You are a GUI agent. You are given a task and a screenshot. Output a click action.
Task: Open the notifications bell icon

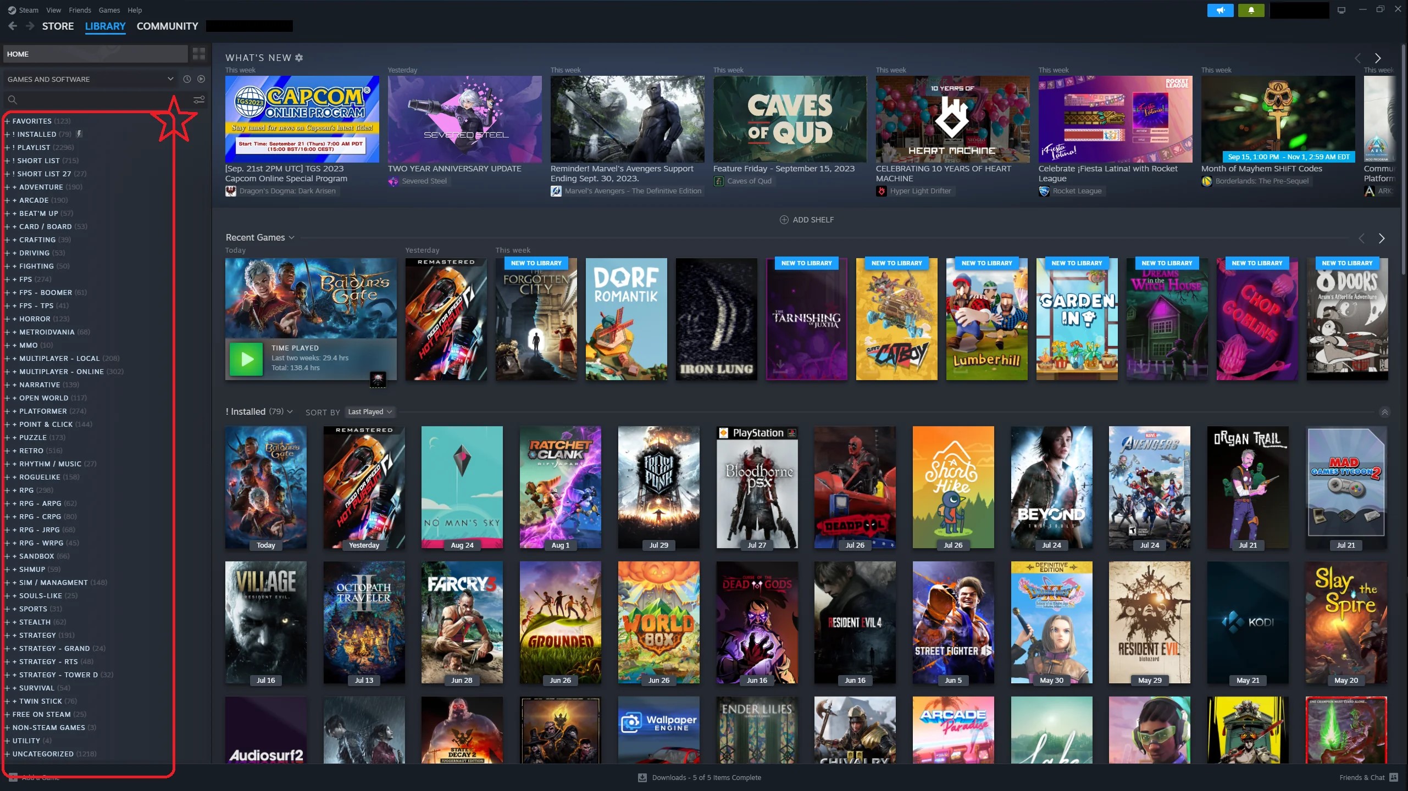(1251, 10)
